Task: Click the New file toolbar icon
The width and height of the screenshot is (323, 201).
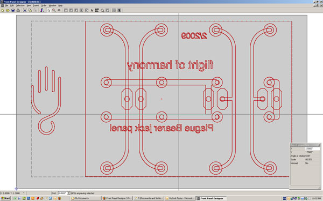Action: coord(3,10)
